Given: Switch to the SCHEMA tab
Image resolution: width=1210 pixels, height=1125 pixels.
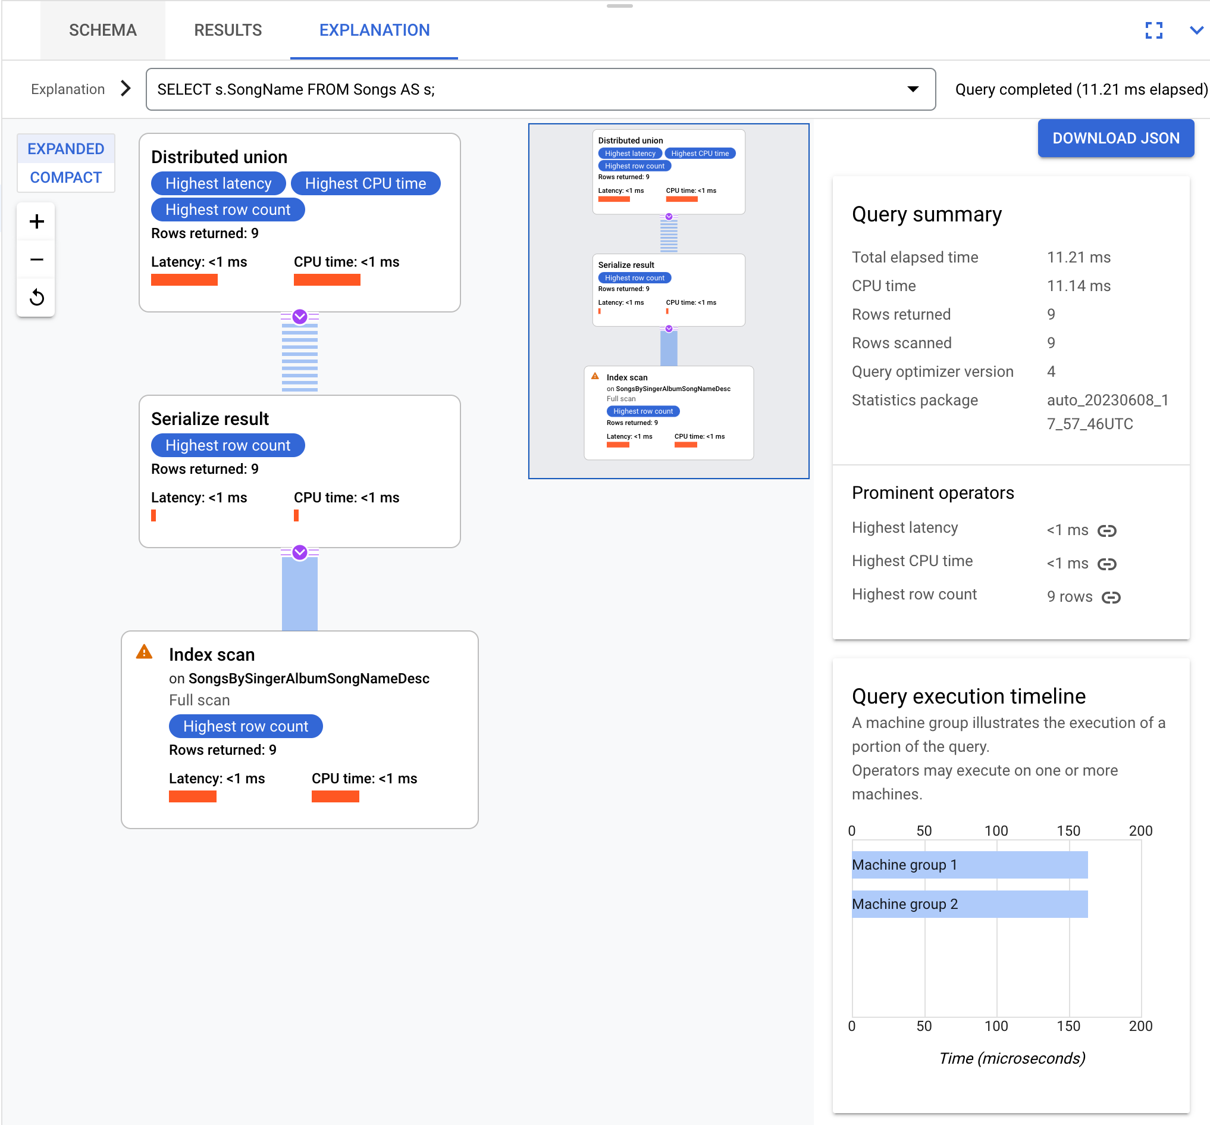Looking at the screenshot, I should 102,29.
